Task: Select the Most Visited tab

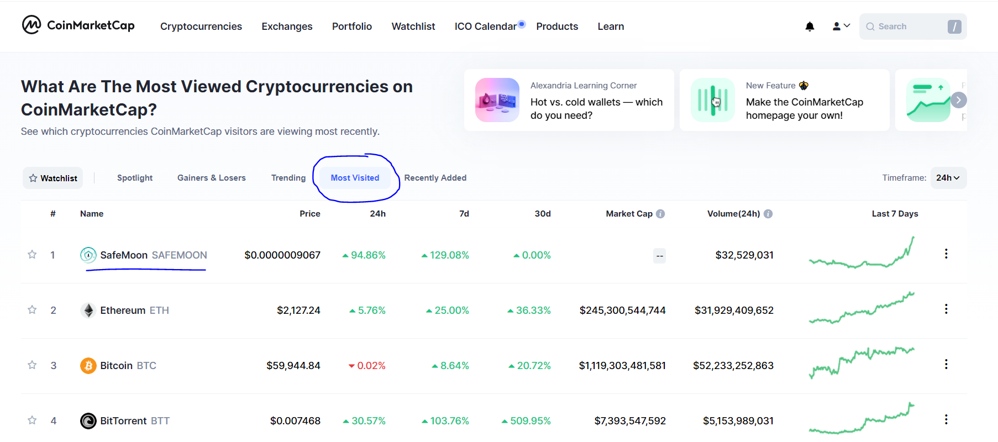Action: 355,178
